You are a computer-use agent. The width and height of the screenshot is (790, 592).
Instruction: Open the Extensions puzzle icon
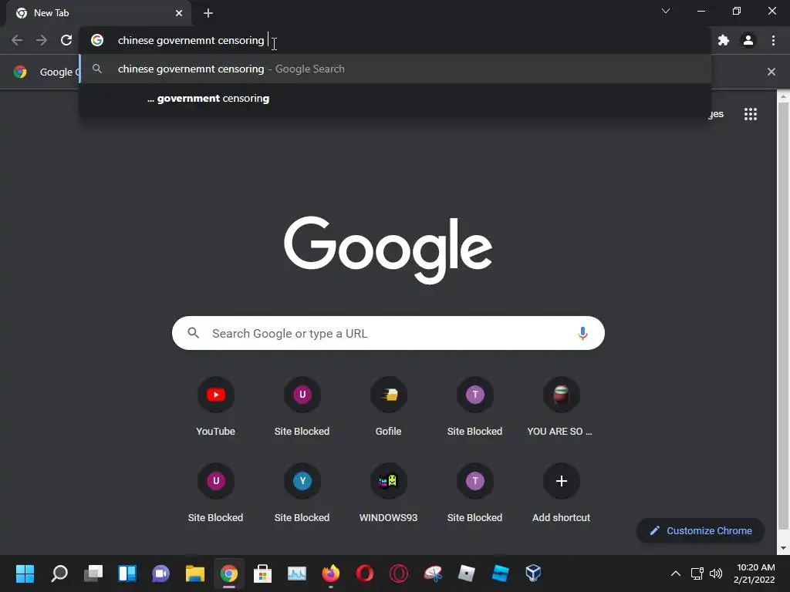724,40
